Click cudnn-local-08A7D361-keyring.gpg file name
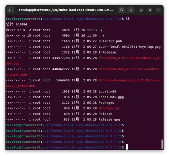 129,47
